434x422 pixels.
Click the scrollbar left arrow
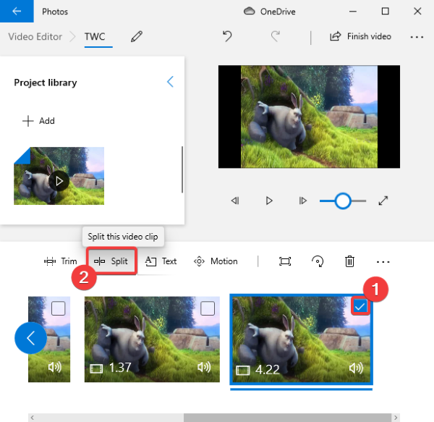pos(32,417)
